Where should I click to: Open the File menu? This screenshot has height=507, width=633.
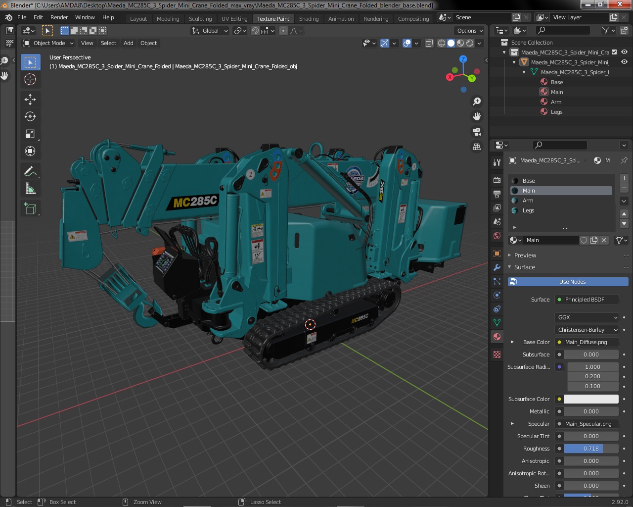(x=22, y=17)
